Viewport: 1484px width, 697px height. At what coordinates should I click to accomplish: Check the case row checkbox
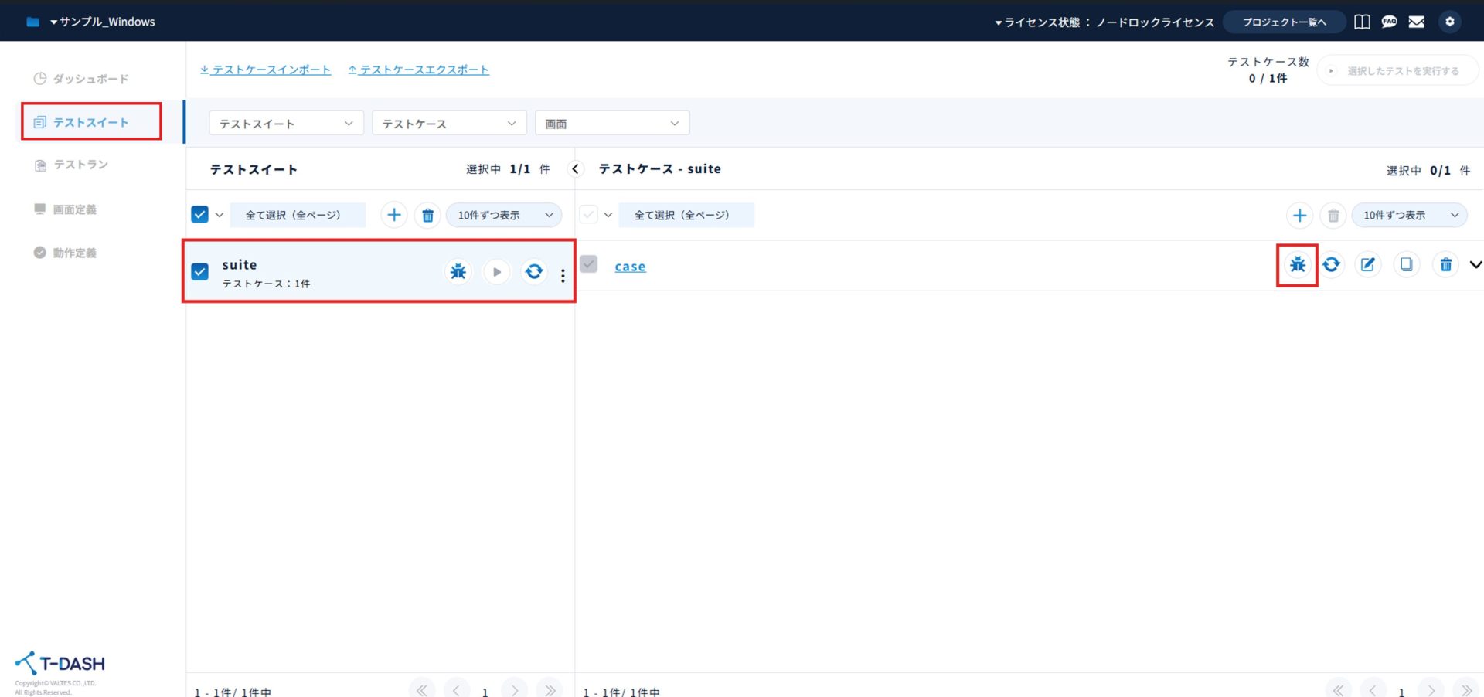pos(589,265)
